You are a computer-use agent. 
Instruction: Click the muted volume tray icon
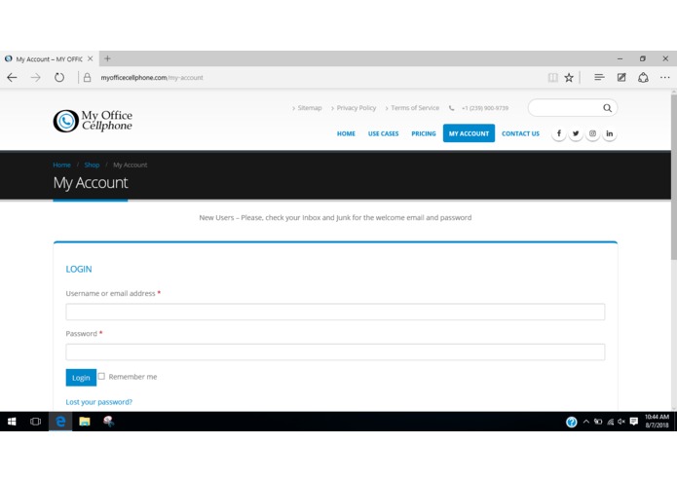click(x=621, y=422)
